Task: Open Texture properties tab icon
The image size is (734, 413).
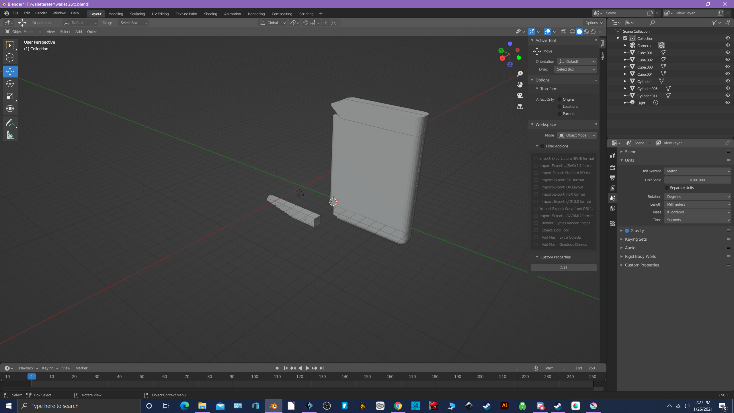Action: click(x=612, y=223)
